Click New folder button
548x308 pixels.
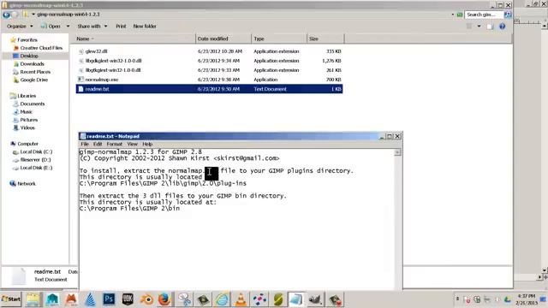145,27
